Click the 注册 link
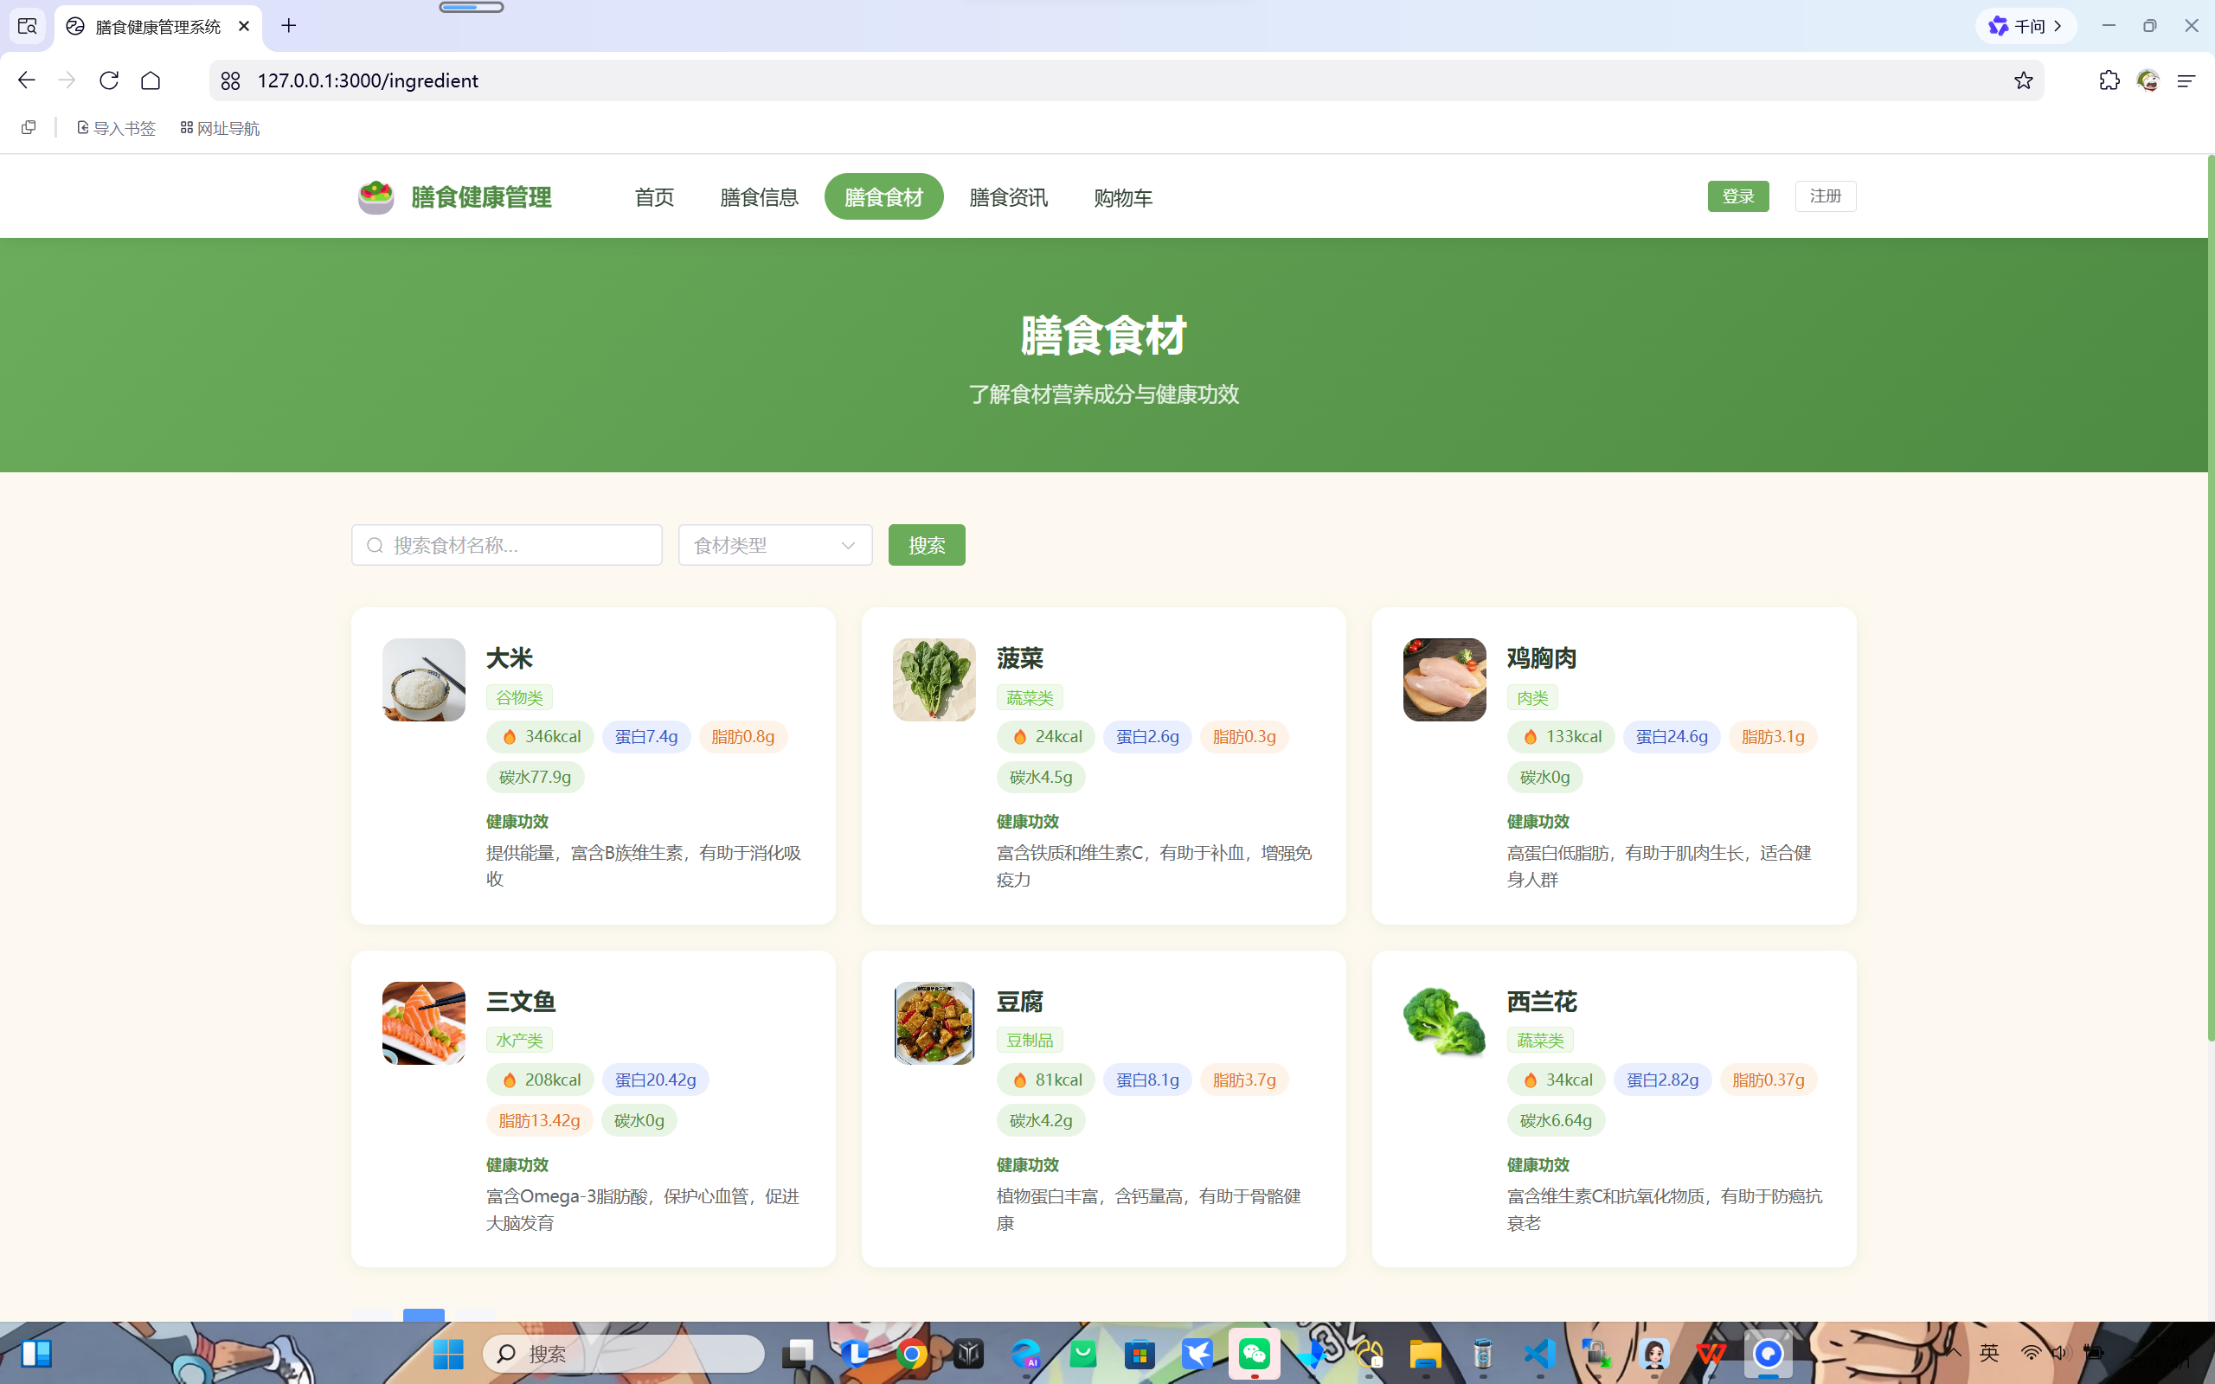 (x=1824, y=195)
